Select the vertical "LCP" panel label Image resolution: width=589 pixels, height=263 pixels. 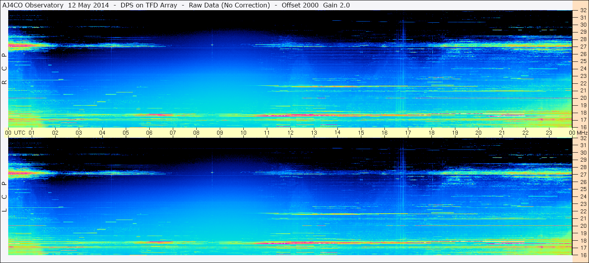[x=5, y=197]
